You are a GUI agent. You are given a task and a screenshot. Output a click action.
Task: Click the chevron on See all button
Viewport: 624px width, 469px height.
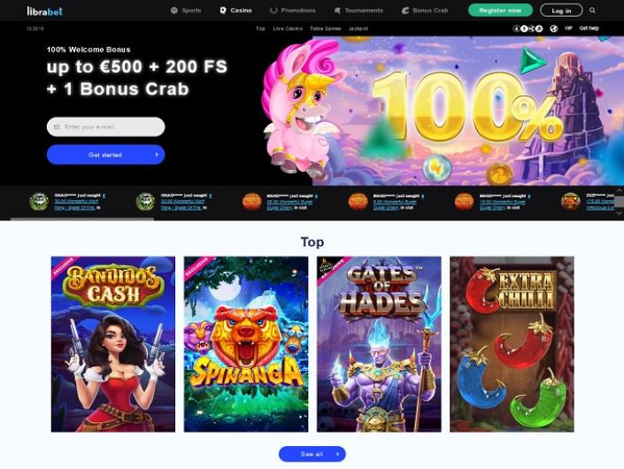[x=337, y=454]
